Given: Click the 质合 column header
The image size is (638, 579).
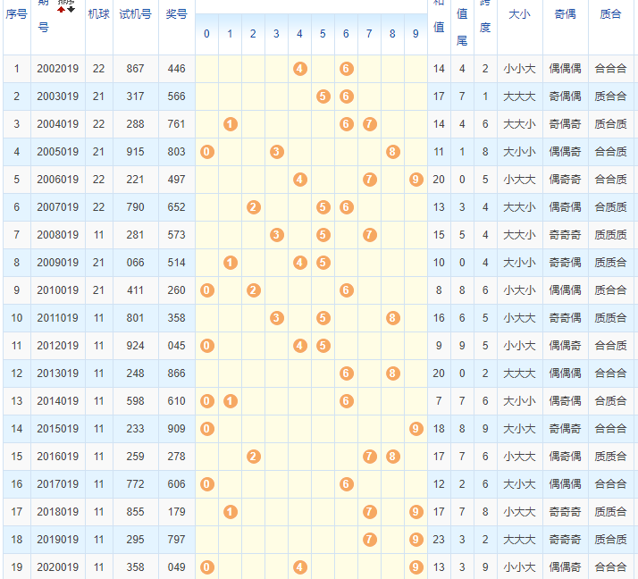Looking at the screenshot, I should click(610, 14).
